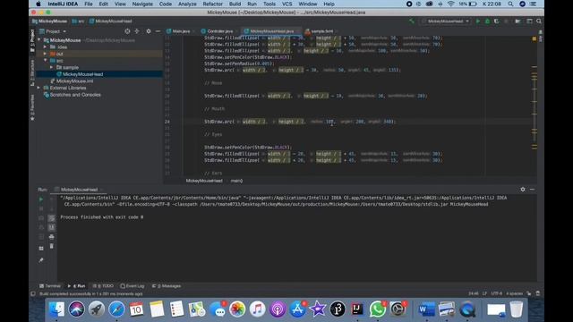The height and width of the screenshot is (322, 573).
Task: Expand External Libraries node
Action: [x=39, y=88]
